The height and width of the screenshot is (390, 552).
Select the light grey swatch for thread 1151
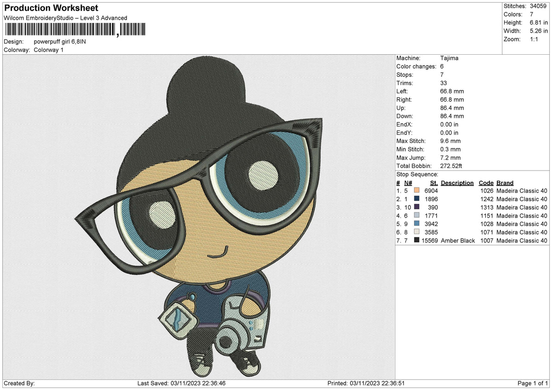tap(417, 216)
